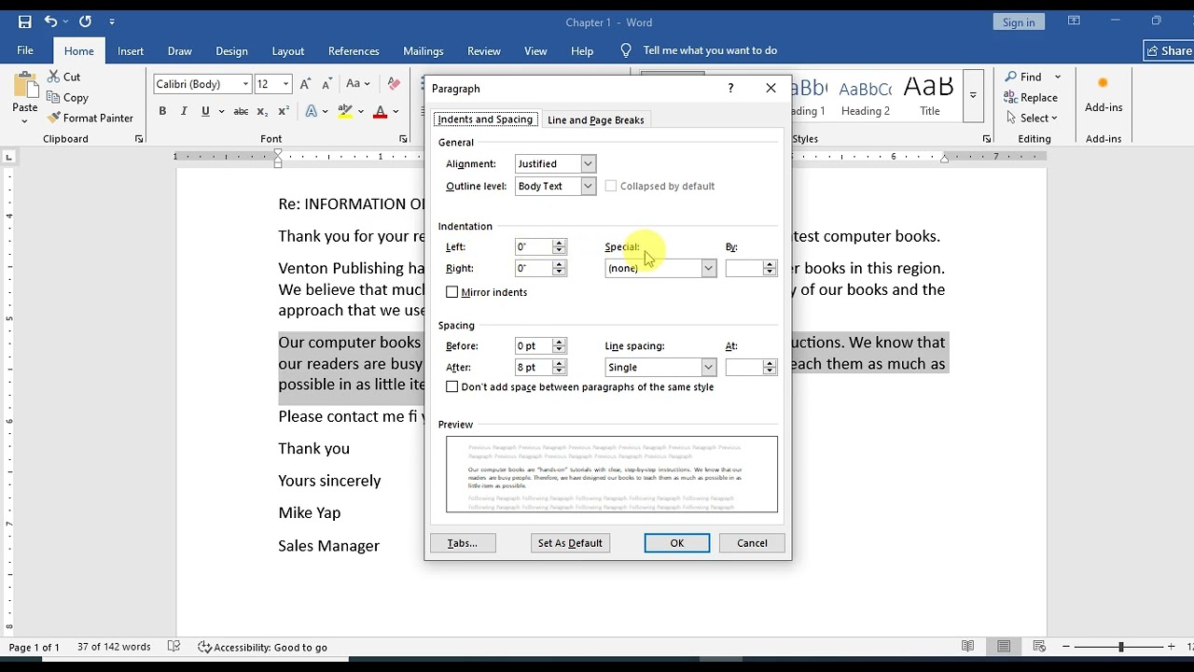The height and width of the screenshot is (672, 1194).
Task: Open the Special indentation dropdown
Action: [708, 268]
